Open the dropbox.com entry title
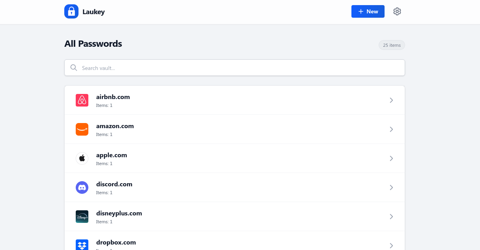Screen dimensions: 480x250 pos(116,243)
